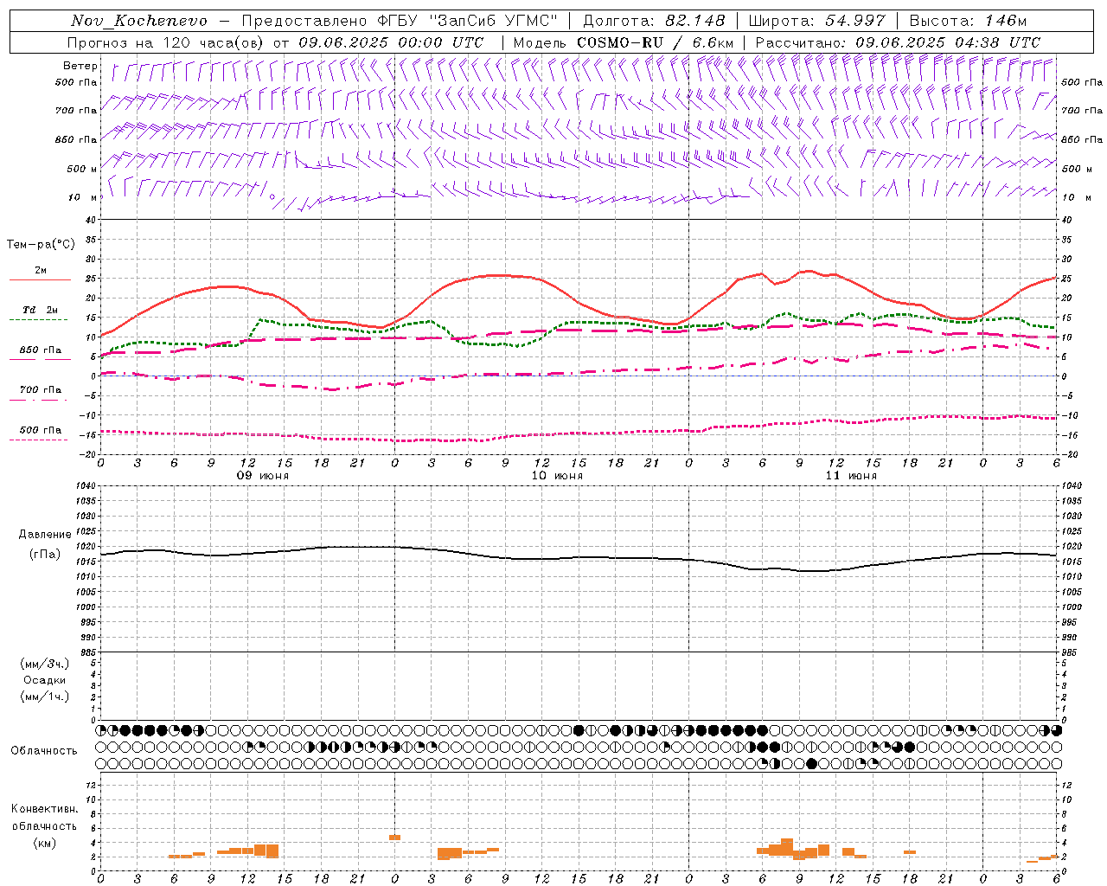
Task: Click the '09 июня' date label
Action: [263, 476]
